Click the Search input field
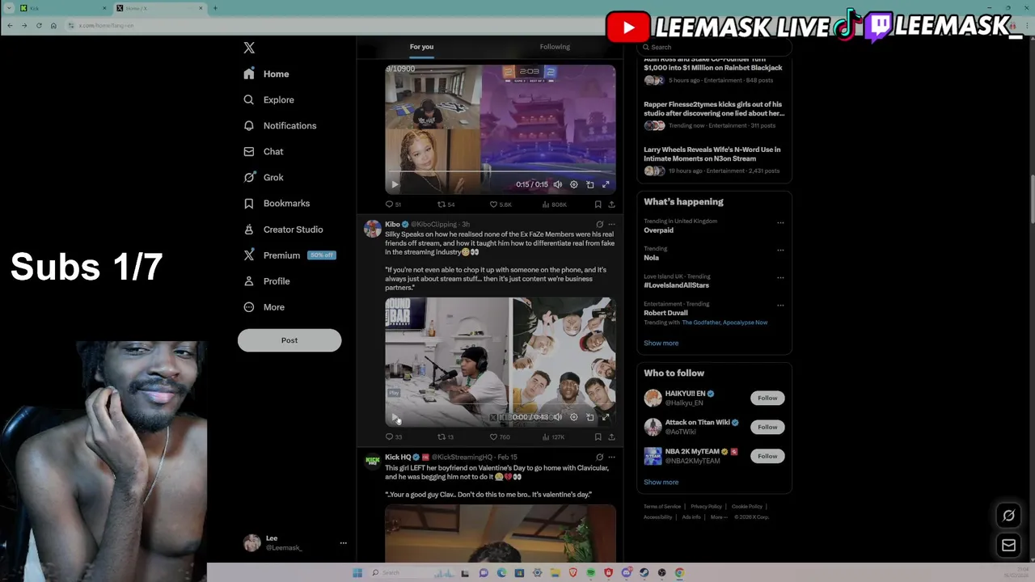The width and height of the screenshot is (1035, 582). pyautogui.click(x=716, y=47)
